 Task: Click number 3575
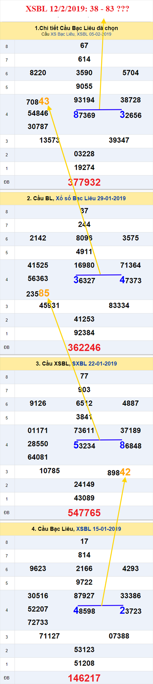131,238
